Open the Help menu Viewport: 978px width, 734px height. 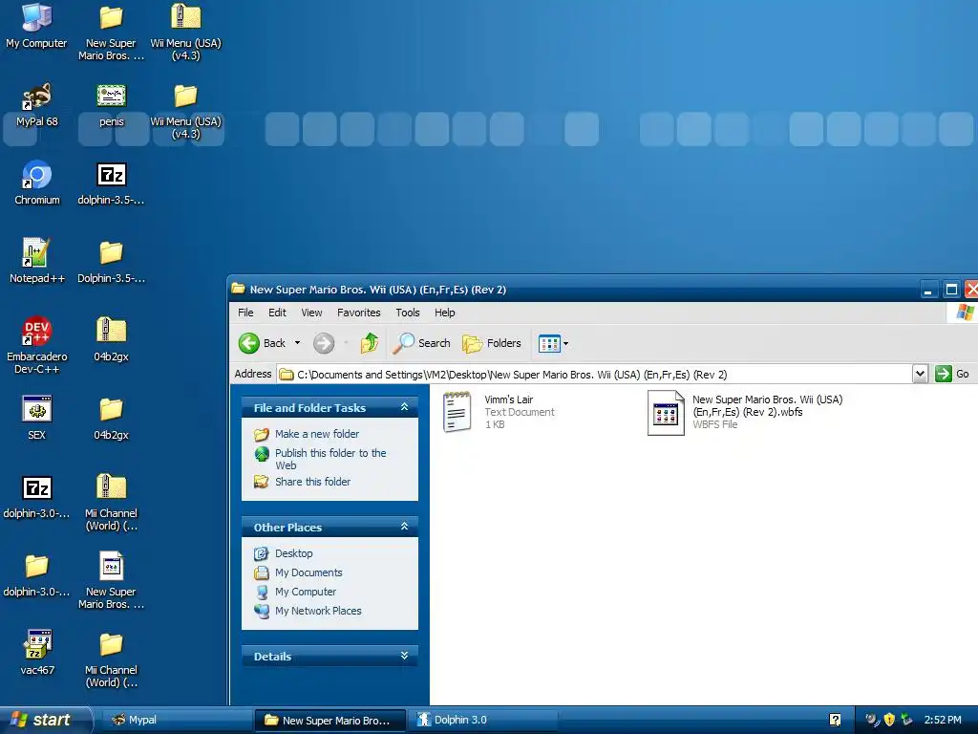(445, 313)
